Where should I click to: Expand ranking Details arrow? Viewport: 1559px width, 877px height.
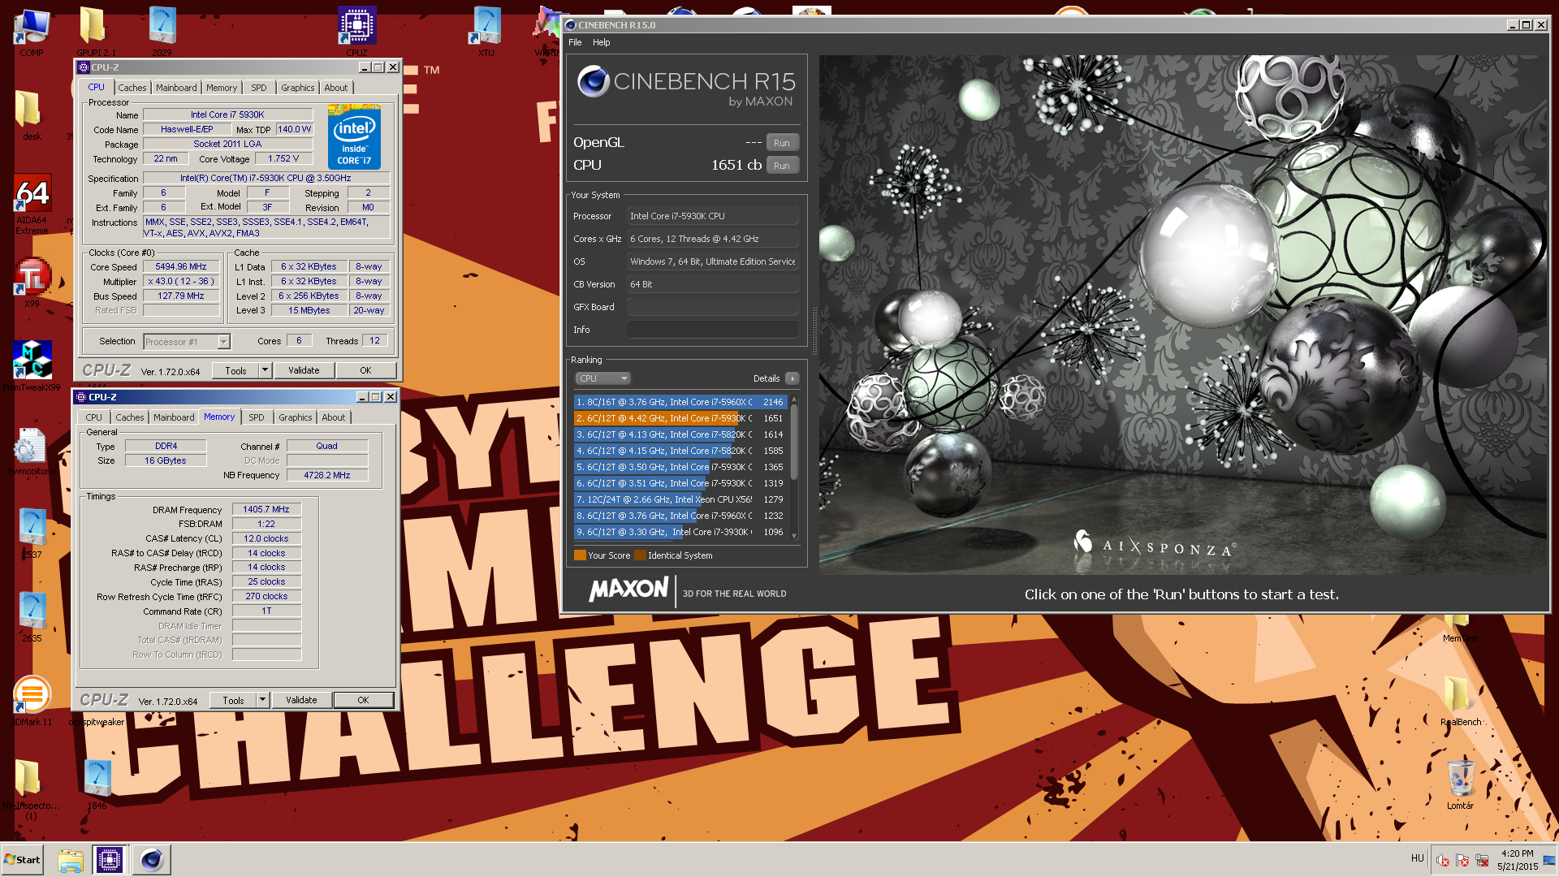(x=792, y=378)
